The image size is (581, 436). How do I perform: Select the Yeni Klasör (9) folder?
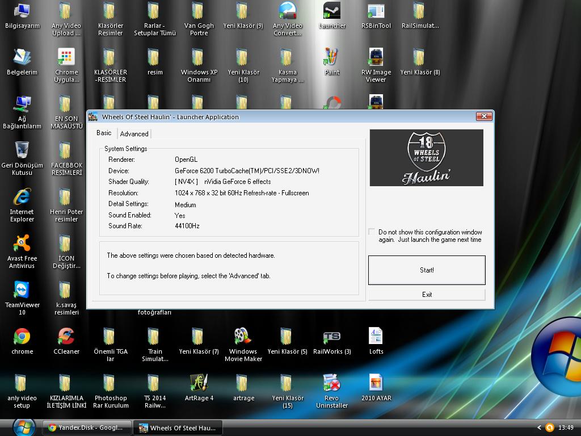pos(243,16)
